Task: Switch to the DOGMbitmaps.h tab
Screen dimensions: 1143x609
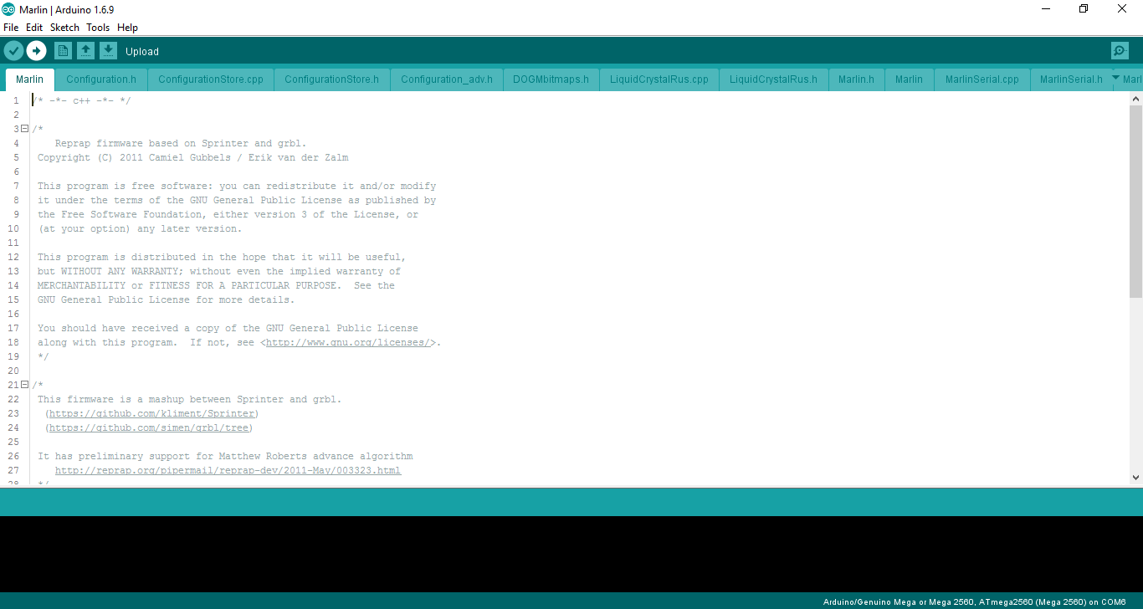Action: 551,79
